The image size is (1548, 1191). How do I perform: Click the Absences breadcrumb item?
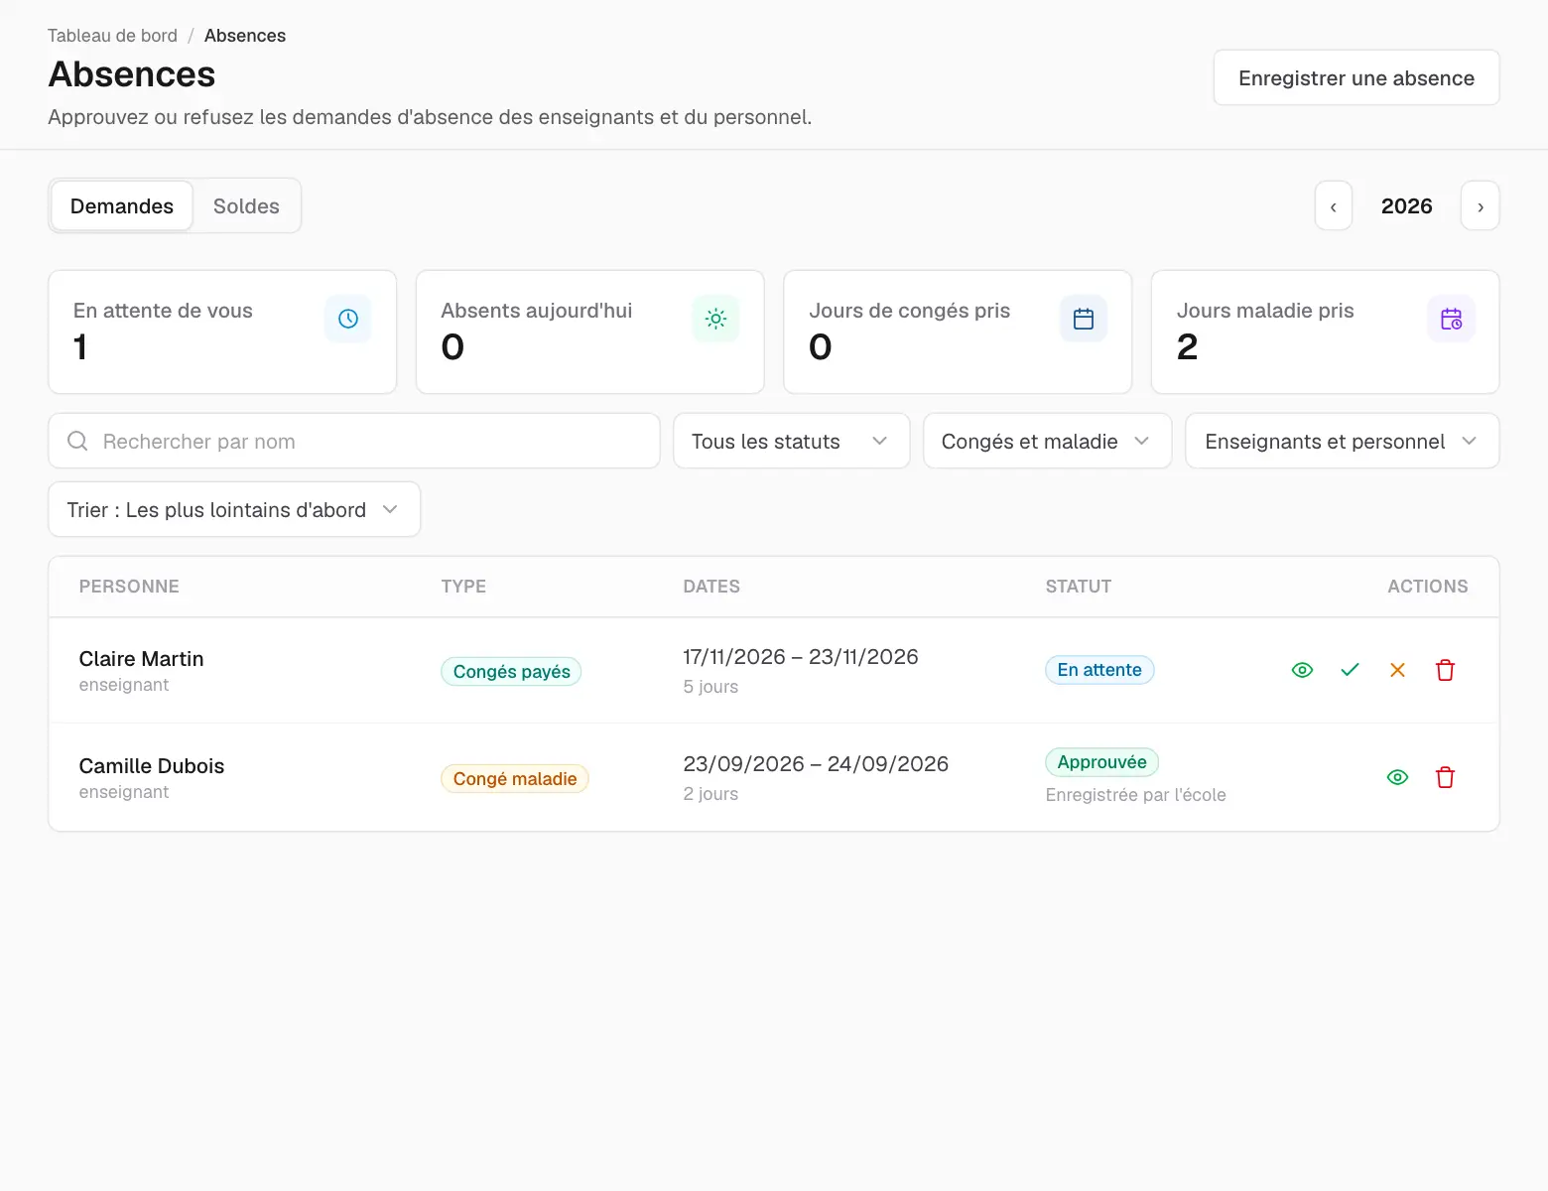245,36
